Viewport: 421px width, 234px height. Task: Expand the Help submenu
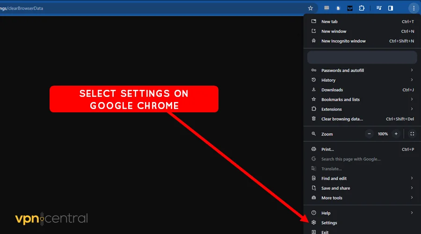[x=362, y=213]
